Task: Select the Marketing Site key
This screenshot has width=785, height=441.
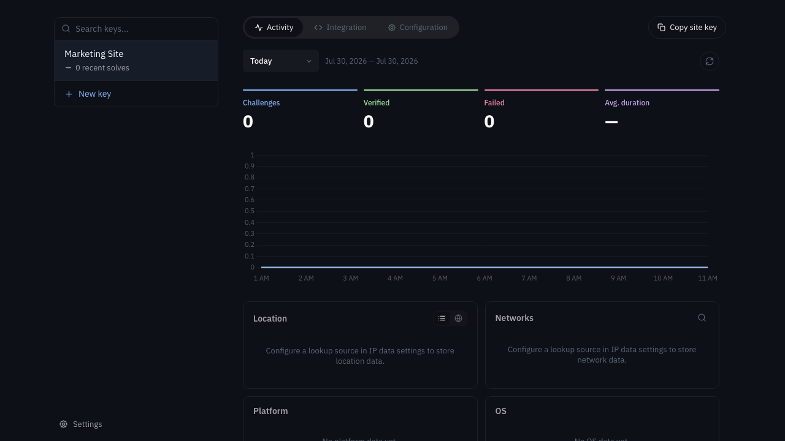Action: tap(136, 61)
